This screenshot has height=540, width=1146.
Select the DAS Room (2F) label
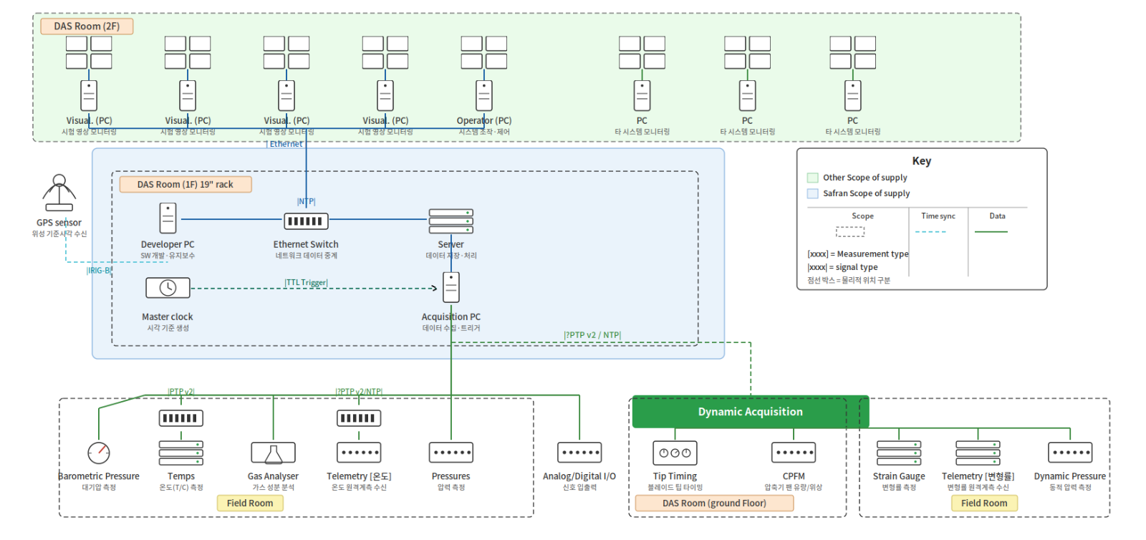tap(87, 26)
